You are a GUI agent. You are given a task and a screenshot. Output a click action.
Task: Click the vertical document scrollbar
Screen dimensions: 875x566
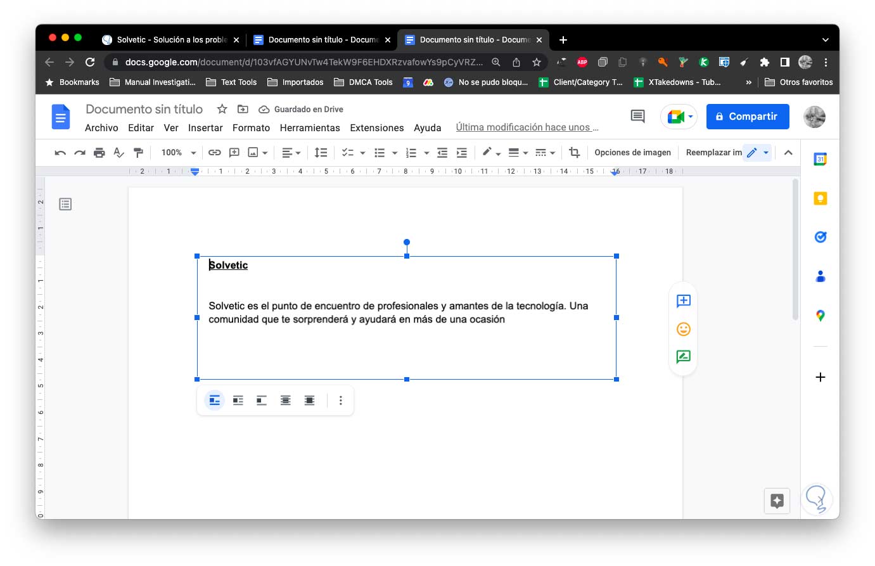click(795, 250)
